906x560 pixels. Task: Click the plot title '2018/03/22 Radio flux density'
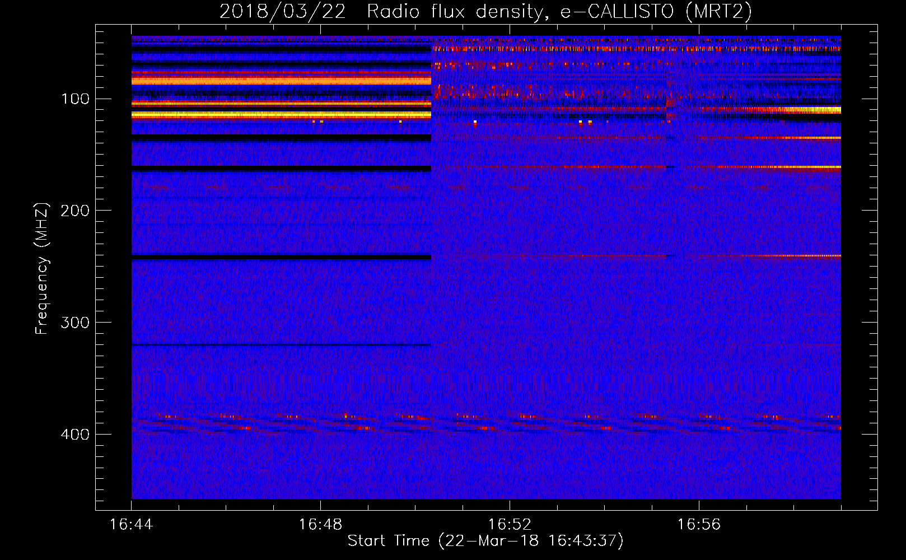coord(485,12)
